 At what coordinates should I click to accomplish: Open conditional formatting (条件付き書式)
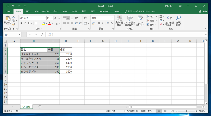coord(119,21)
